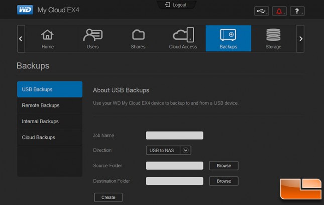Click the WD logo
The image size is (324, 205).
25,10
